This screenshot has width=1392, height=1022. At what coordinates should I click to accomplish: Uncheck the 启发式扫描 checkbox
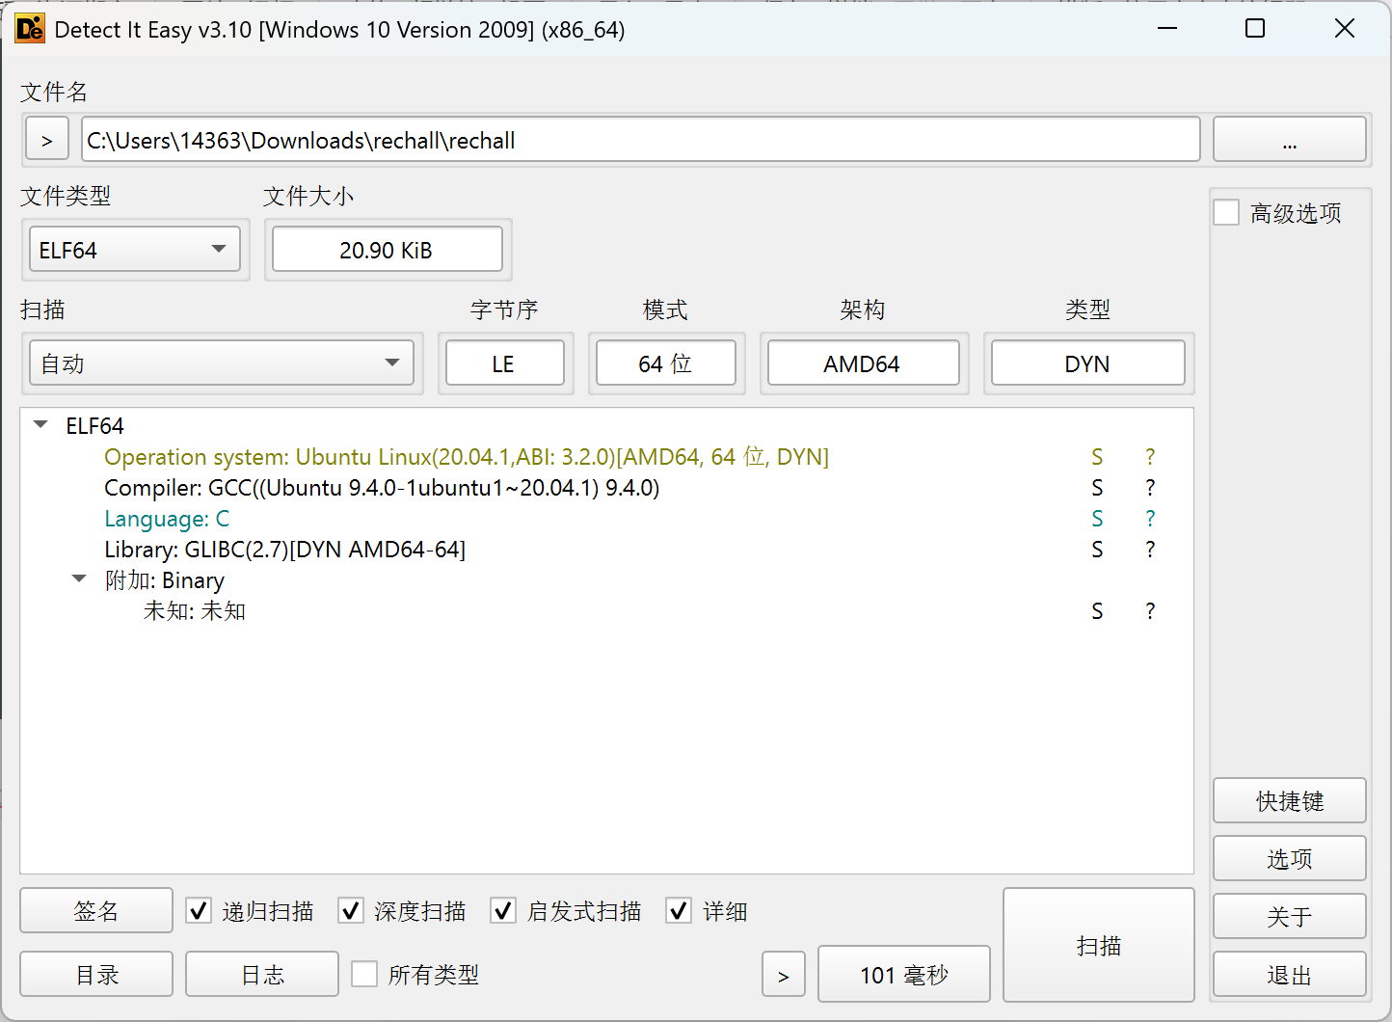[x=503, y=910]
